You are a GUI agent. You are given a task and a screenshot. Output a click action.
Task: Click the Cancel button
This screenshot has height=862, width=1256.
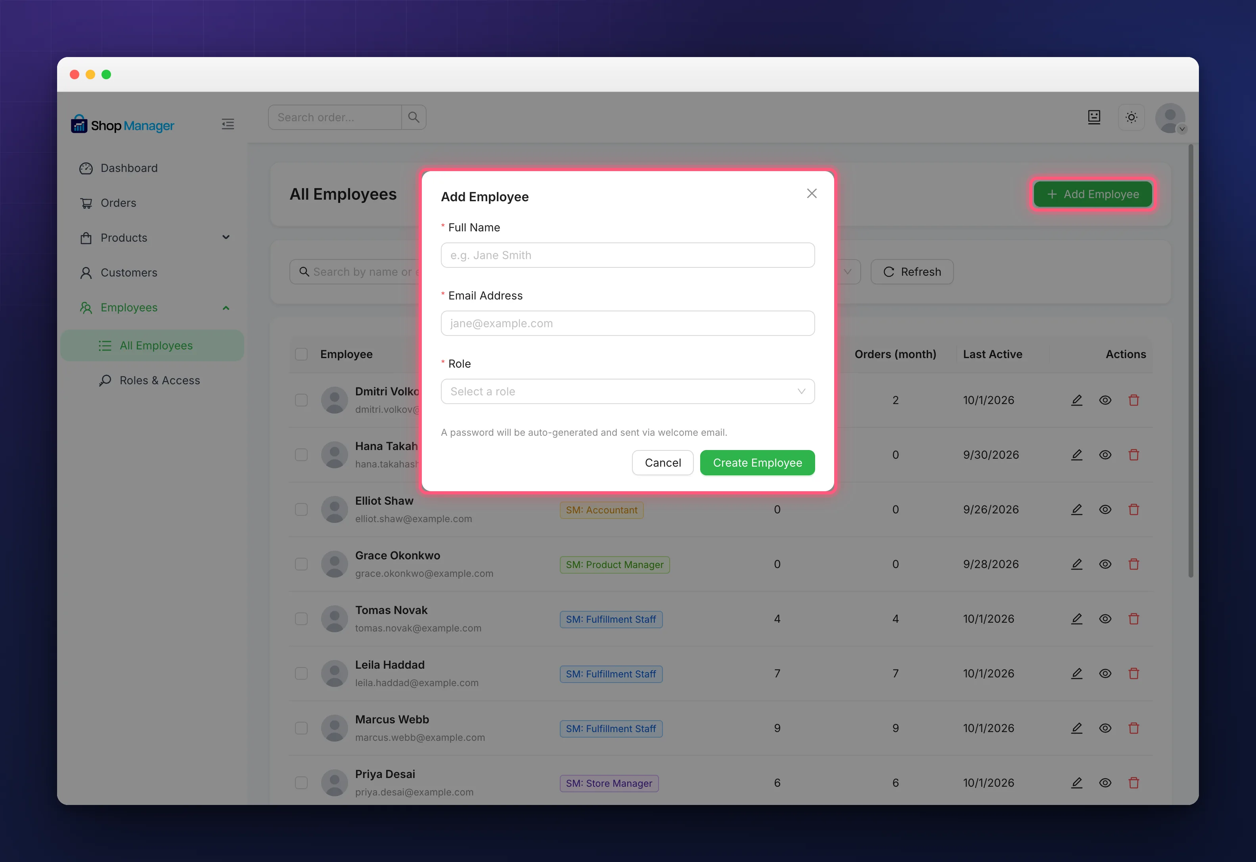coord(662,462)
